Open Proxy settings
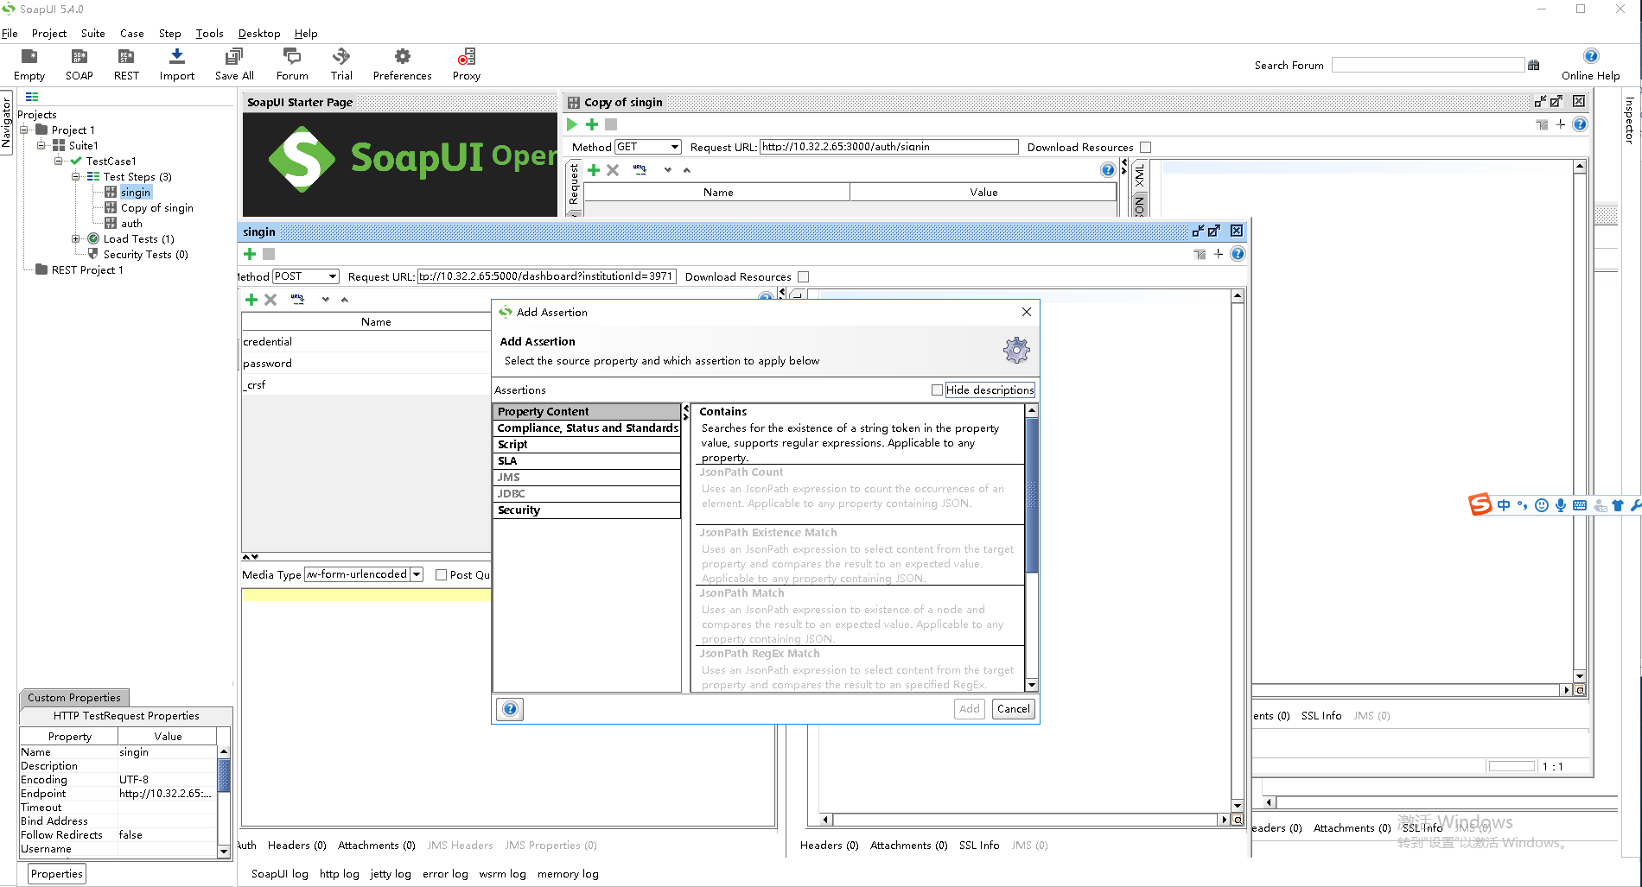The width and height of the screenshot is (1642, 887). pos(465,63)
